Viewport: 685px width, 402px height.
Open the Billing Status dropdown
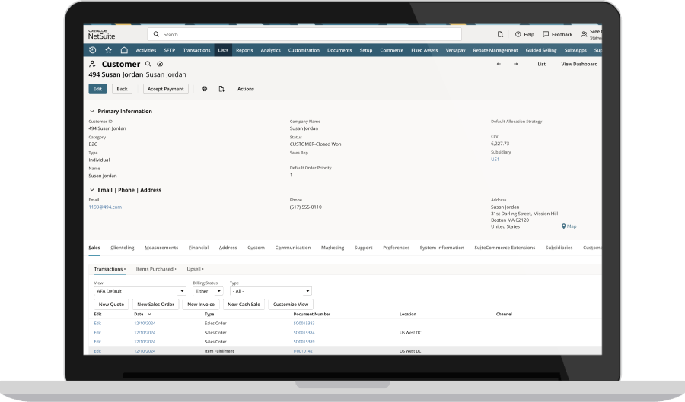[208, 290]
